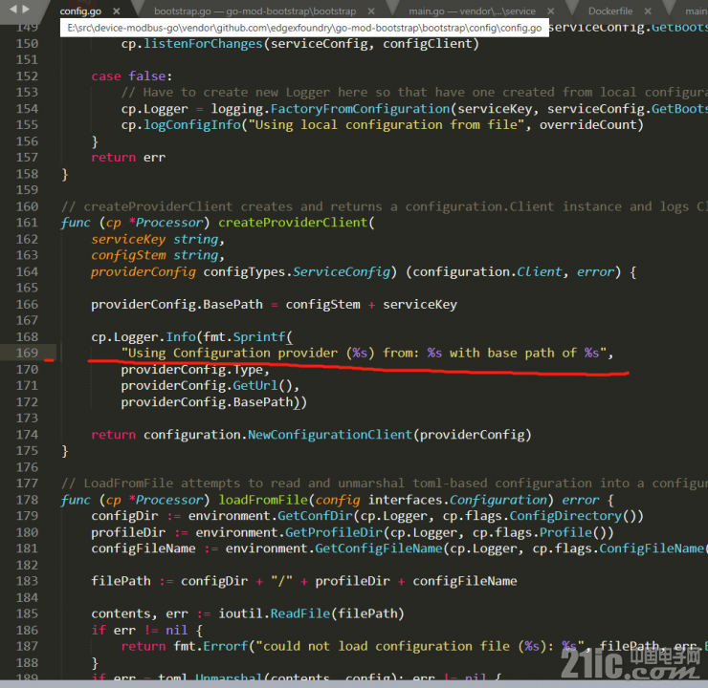The height and width of the screenshot is (688, 708).
Task: Click filePath assignment on line 183
Action: click(x=304, y=581)
